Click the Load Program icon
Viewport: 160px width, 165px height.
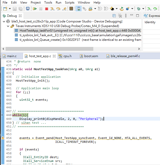coord(90,9)
